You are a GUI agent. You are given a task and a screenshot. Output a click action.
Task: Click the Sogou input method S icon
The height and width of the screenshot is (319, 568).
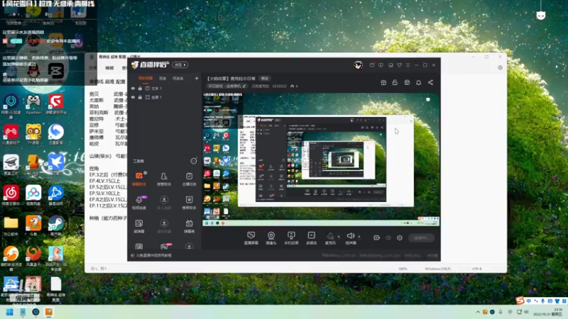(x=520, y=300)
